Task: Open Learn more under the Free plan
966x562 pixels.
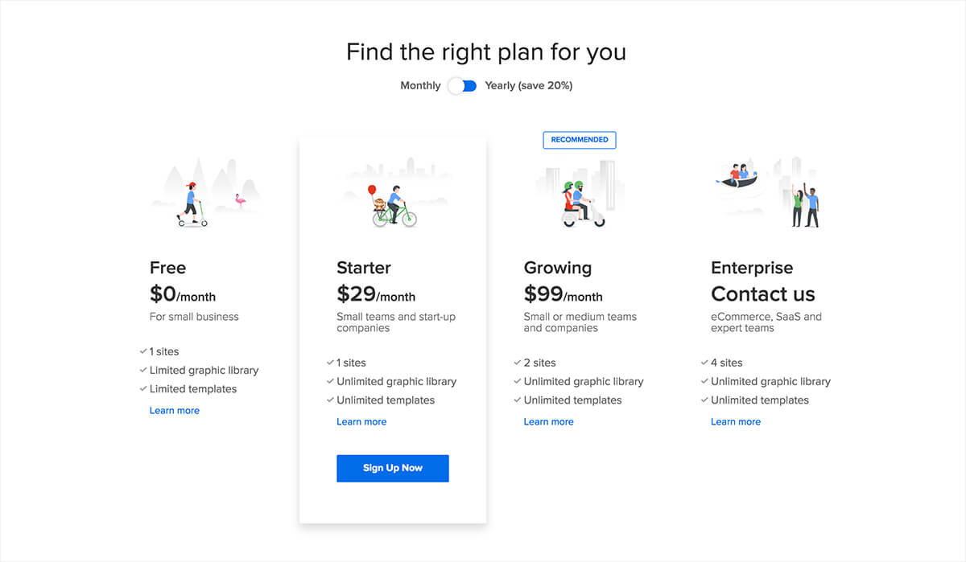Action: pos(175,411)
